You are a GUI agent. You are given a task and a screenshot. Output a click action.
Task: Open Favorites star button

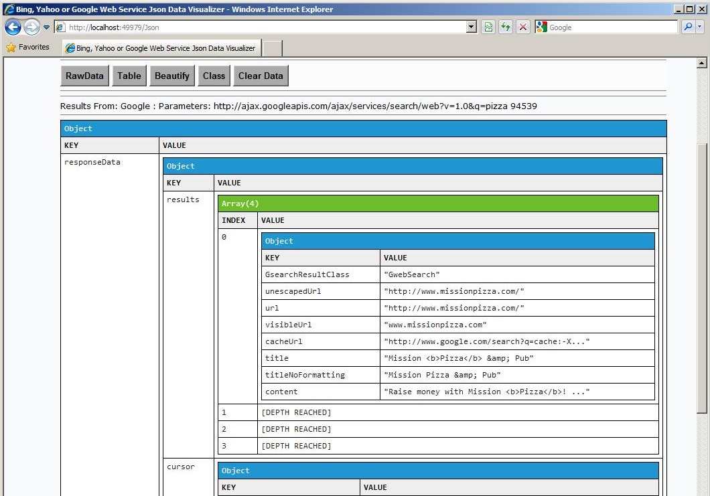pyautogui.click(x=27, y=47)
